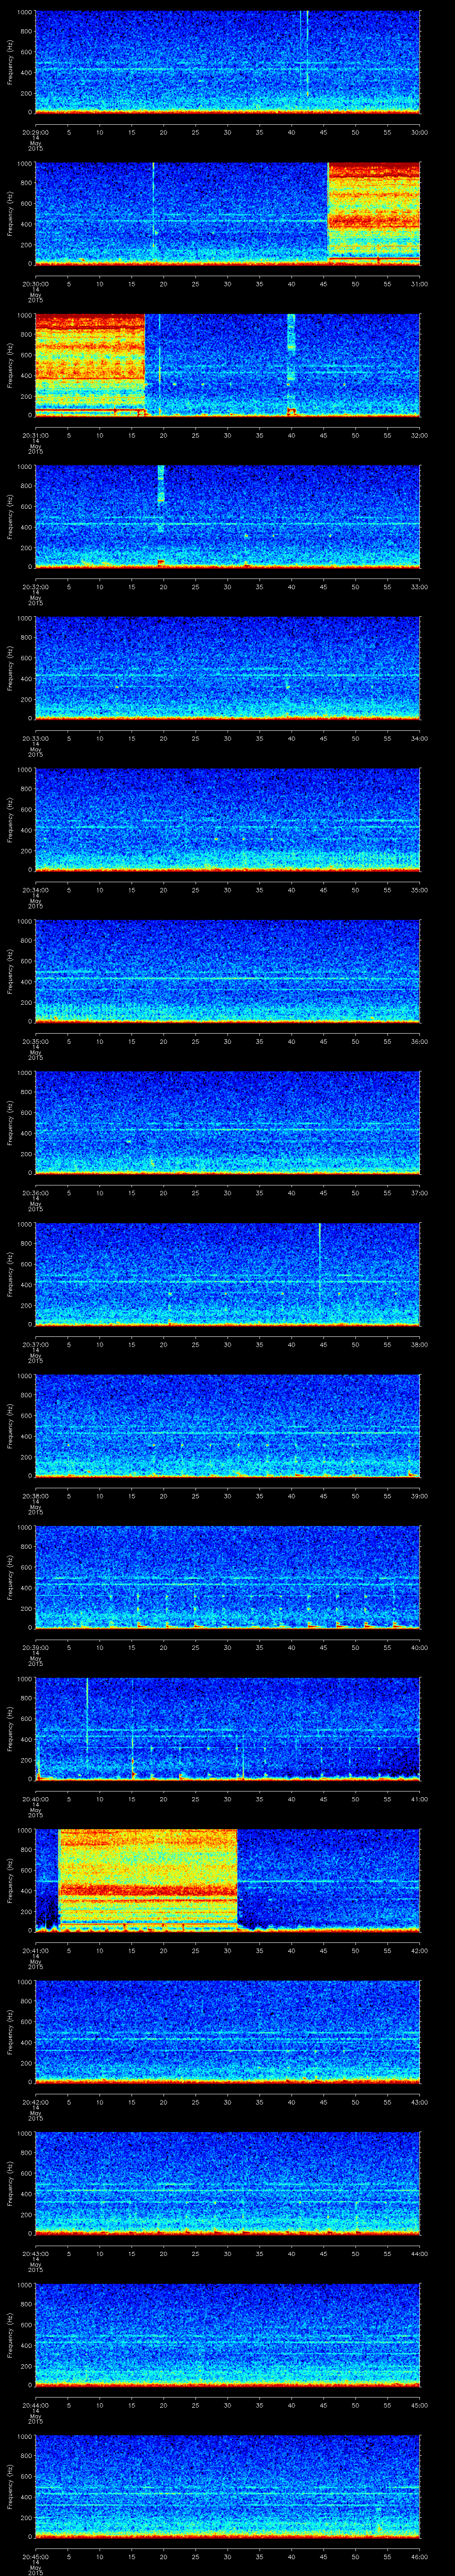Image resolution: width=455 pixels, height=2576 pixels.
Task: Click the 20:35:00 start time label
Action: 35,1041
